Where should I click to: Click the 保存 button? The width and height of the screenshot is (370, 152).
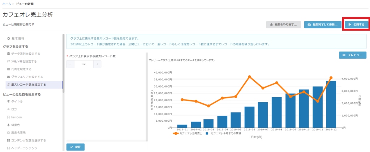pyautogui.click(x=76, y=147)
